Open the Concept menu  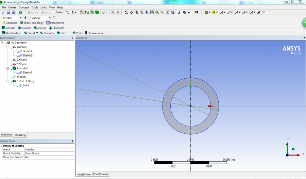coord(23,7)
